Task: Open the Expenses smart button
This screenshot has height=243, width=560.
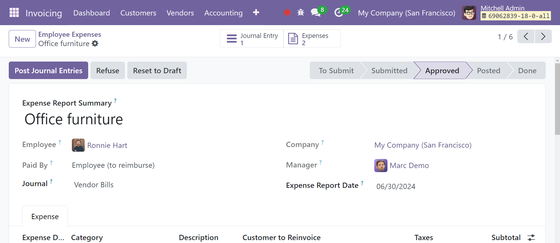Action: click(312, 39)
